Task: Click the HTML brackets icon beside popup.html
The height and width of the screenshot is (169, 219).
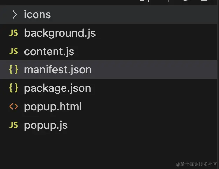Action: [x=14, y=106]
